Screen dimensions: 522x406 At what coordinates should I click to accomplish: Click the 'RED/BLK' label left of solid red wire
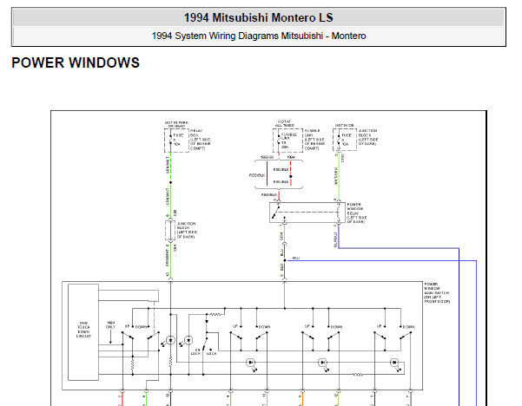[257, 175]
